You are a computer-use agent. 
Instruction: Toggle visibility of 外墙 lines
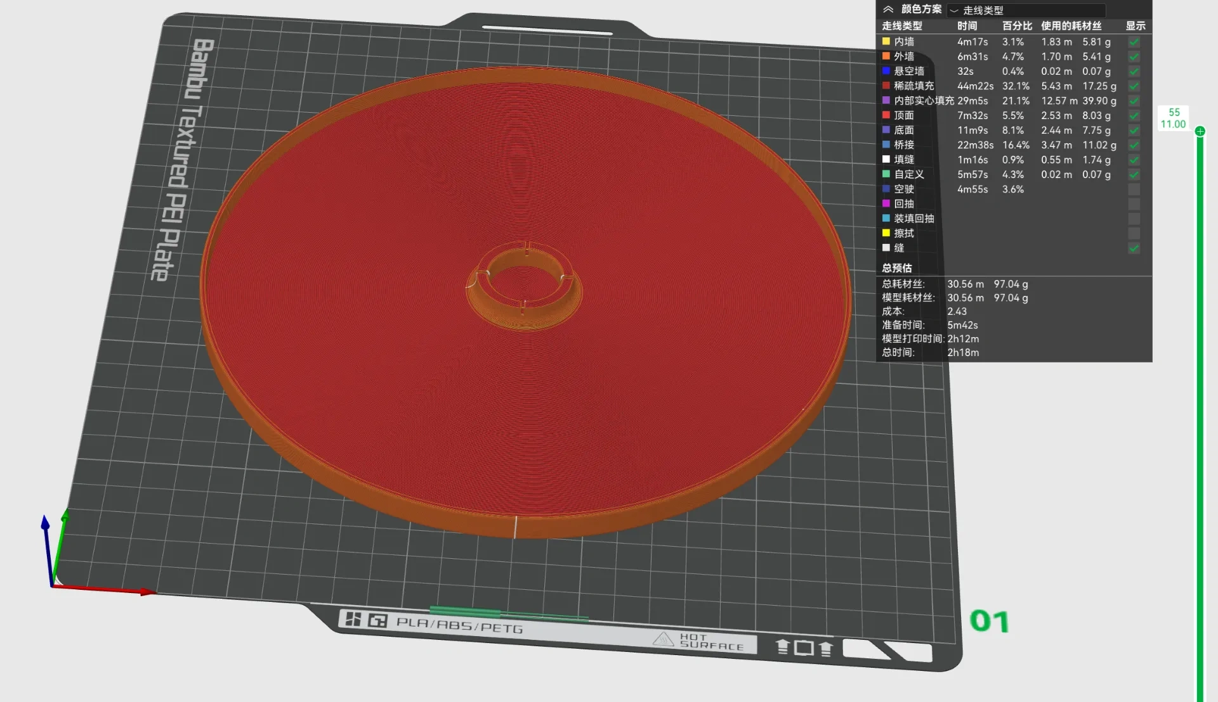coord(1134,56)
